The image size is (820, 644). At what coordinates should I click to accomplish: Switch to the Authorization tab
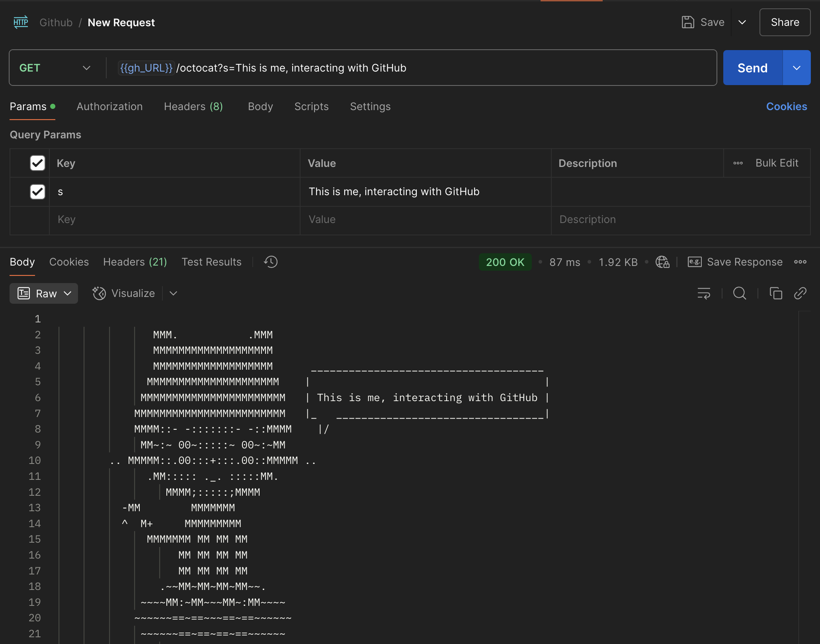109,107
